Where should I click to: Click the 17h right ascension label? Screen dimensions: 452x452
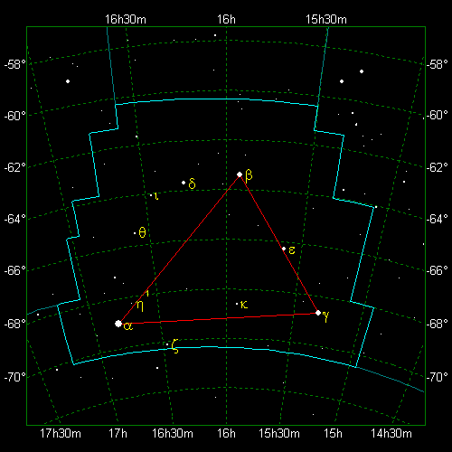118,434
